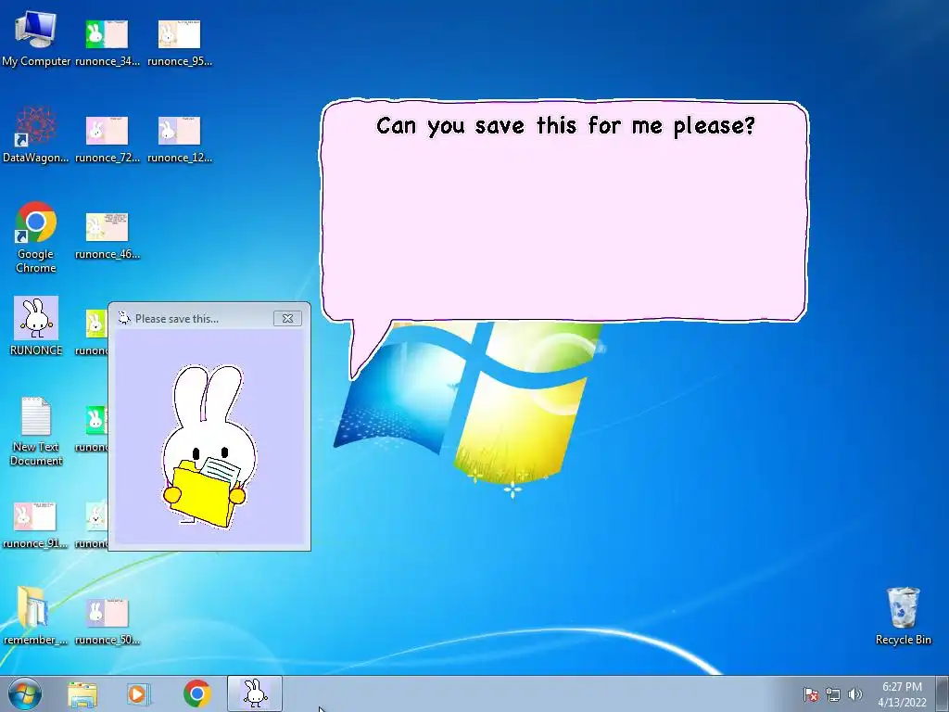Open the Recycle Bin
This screenshot has width=949, height=712.
point(903,616)
